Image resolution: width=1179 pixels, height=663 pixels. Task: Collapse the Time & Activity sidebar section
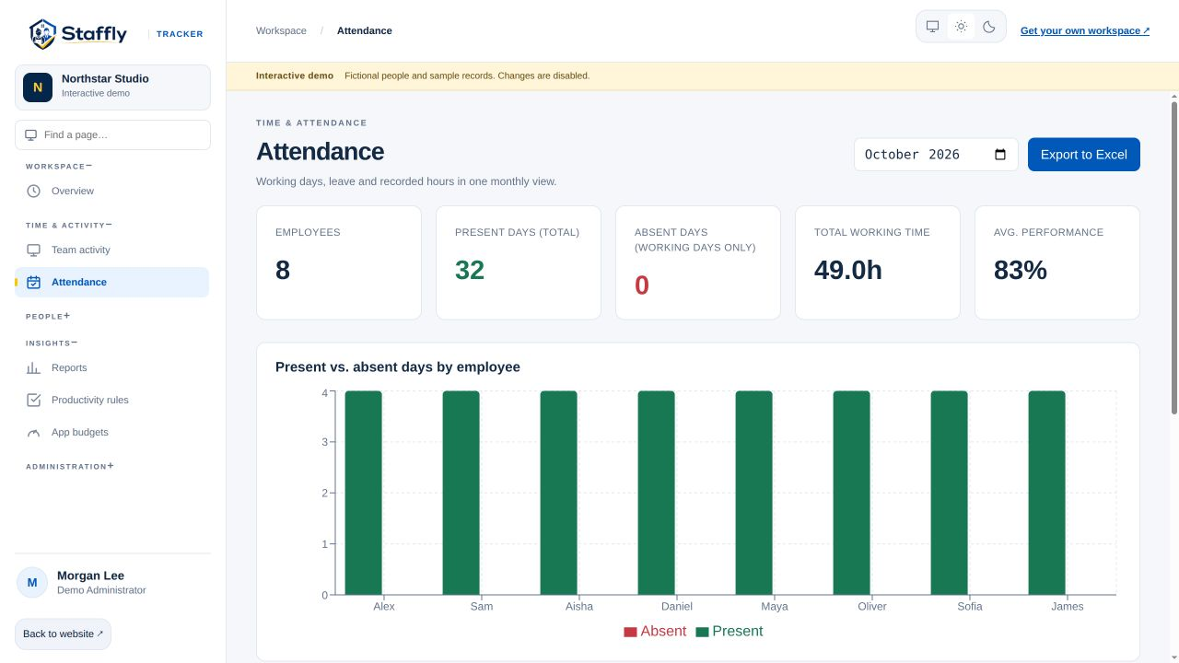69,225
